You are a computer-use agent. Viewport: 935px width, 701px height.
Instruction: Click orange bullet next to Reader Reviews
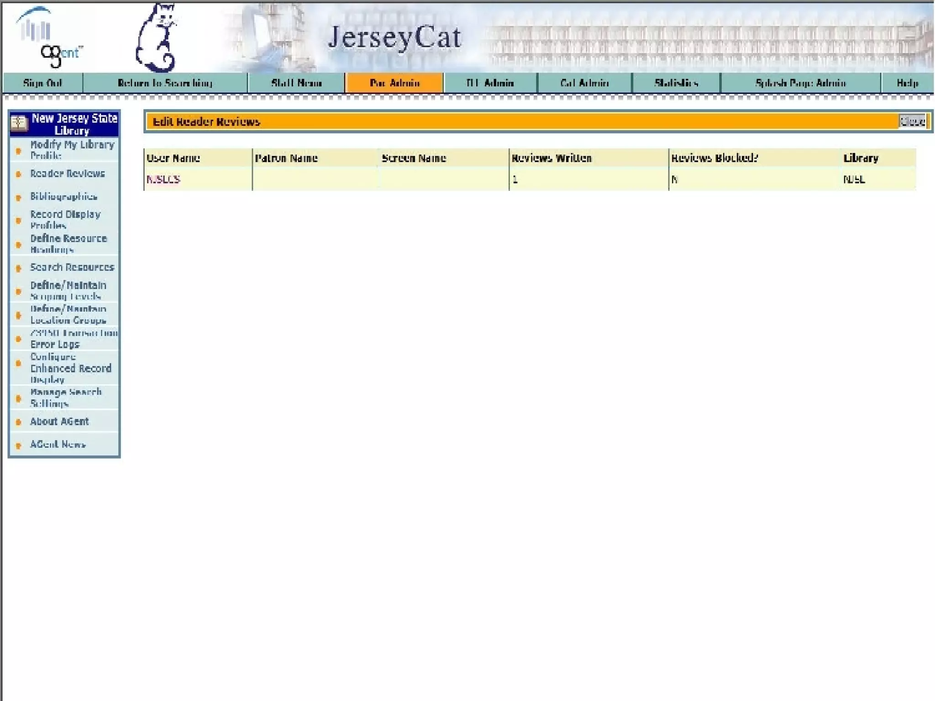tap(19, 174)
